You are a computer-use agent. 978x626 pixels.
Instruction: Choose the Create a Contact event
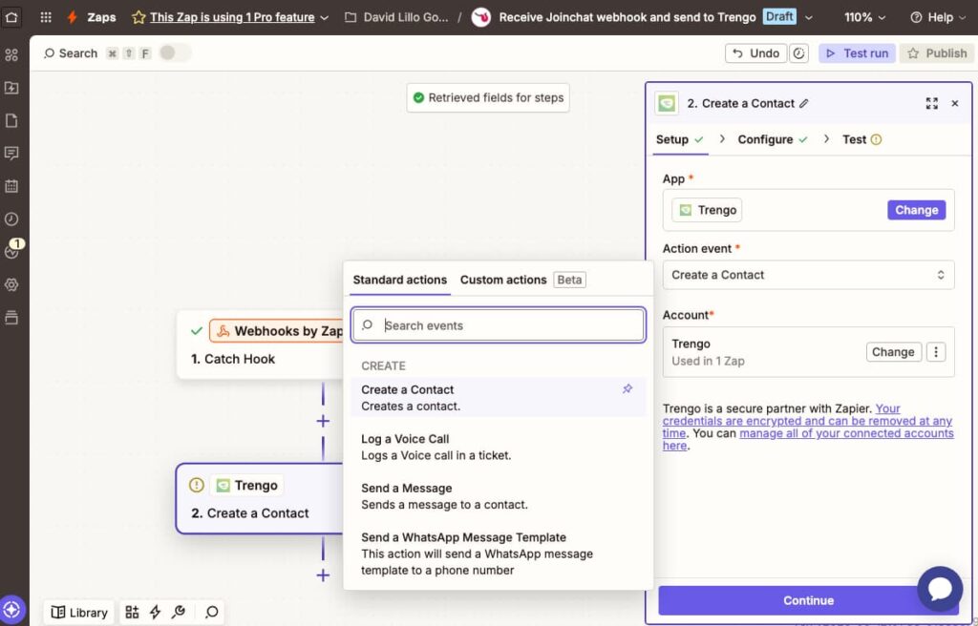coord(498,397)
